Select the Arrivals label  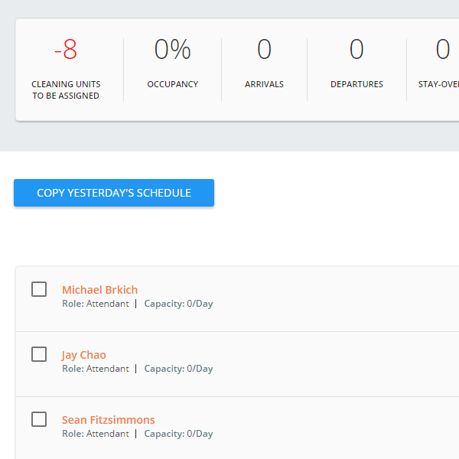click(265, 84)
